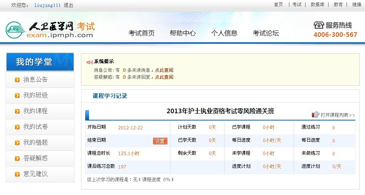Select 我的班级 in the sidebar
The image size is (365, 195).
coord(40,96)
